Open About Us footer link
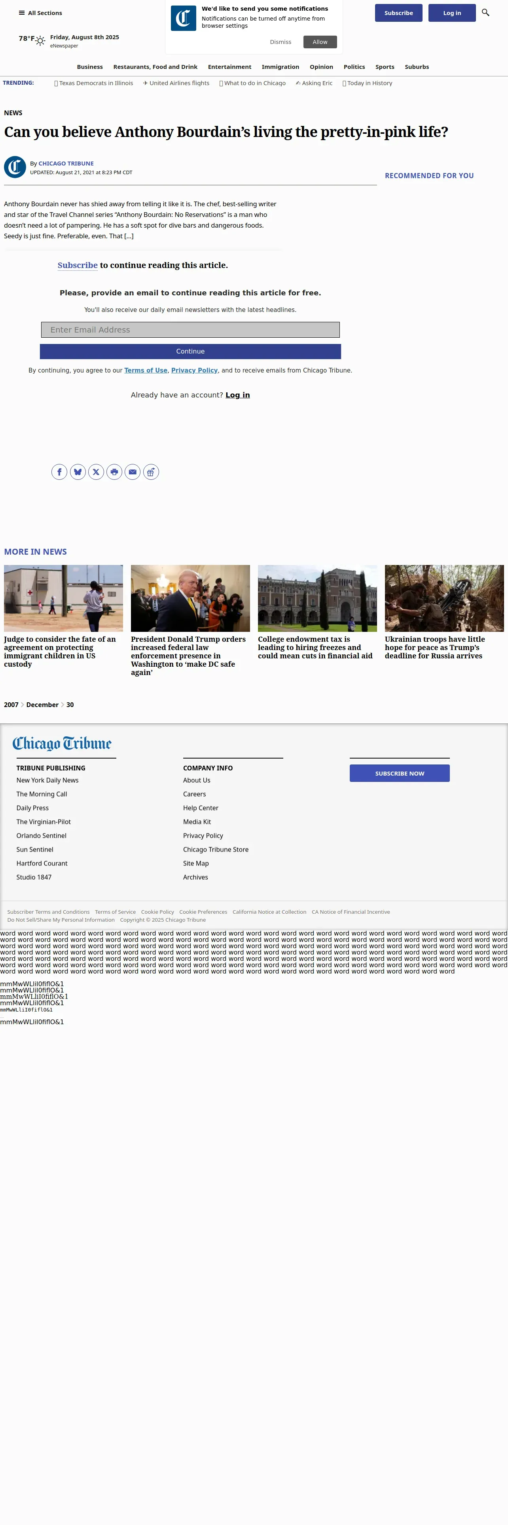Viewport: 508px width, 1525px height. pos(197,780)
